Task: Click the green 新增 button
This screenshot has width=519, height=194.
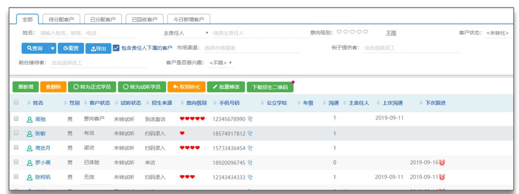Action: point(25,87)
